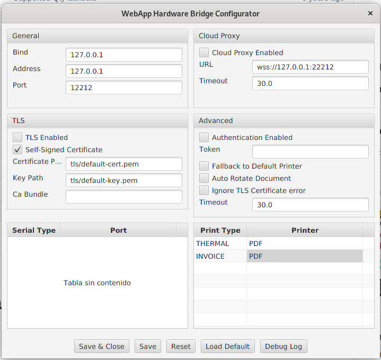Close the Configurator dialog window
Image resolution: width=381 pixels, height=360 pixels.
tap(370, 13)
